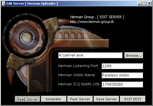Image resolution: width=153 pixels, height=106 pixels.
Task: Click the Herman Listening Port label
Action: (78, 66)
